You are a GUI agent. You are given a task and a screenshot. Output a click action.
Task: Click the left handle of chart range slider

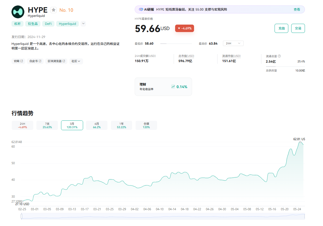(x=21, y=216)
